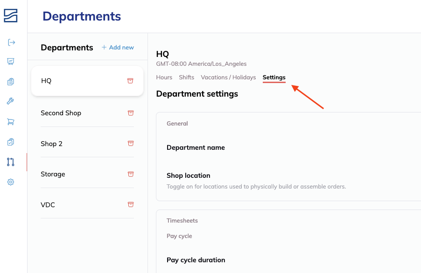
Task: Delete the Second Shop department
Action: click(x=131, y=113)
